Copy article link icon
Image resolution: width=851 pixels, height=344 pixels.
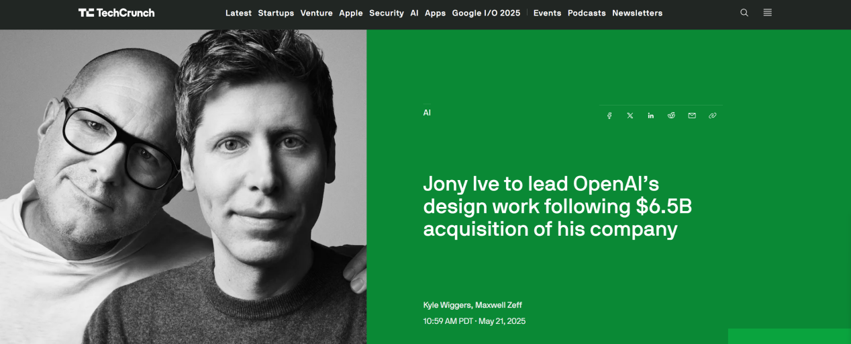pos(712,116)
